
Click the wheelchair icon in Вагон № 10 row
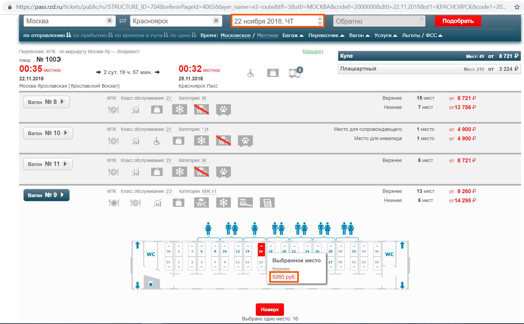pyautogui.click(x=157, y=141)
